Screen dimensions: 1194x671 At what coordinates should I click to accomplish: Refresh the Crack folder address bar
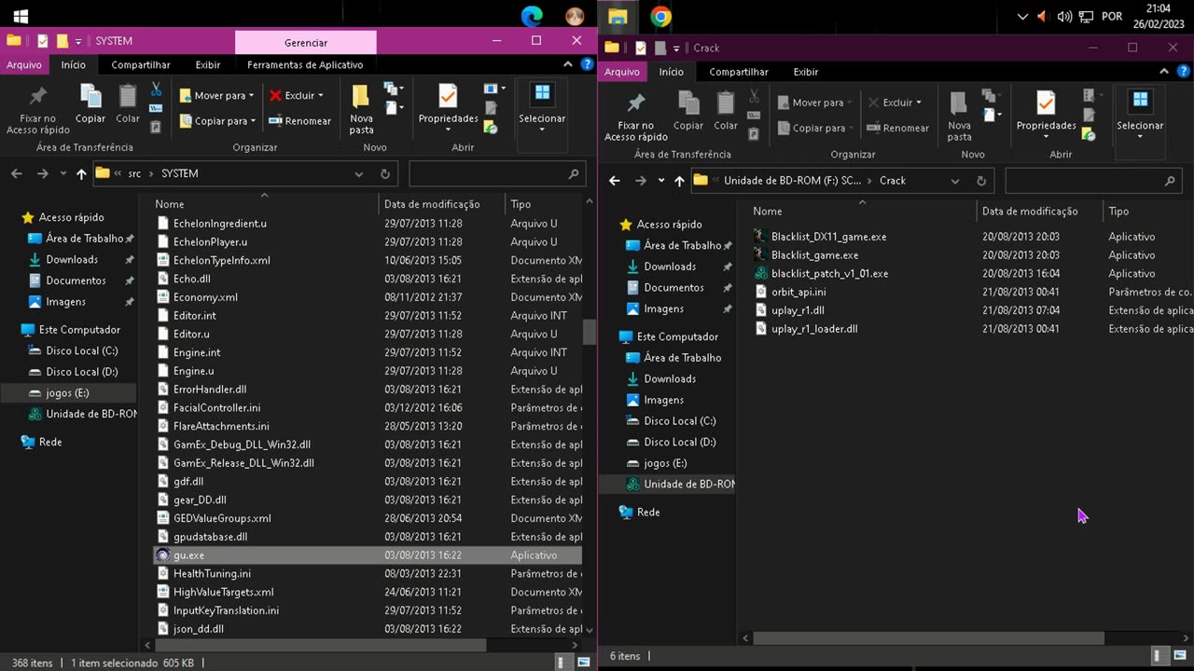981,181
